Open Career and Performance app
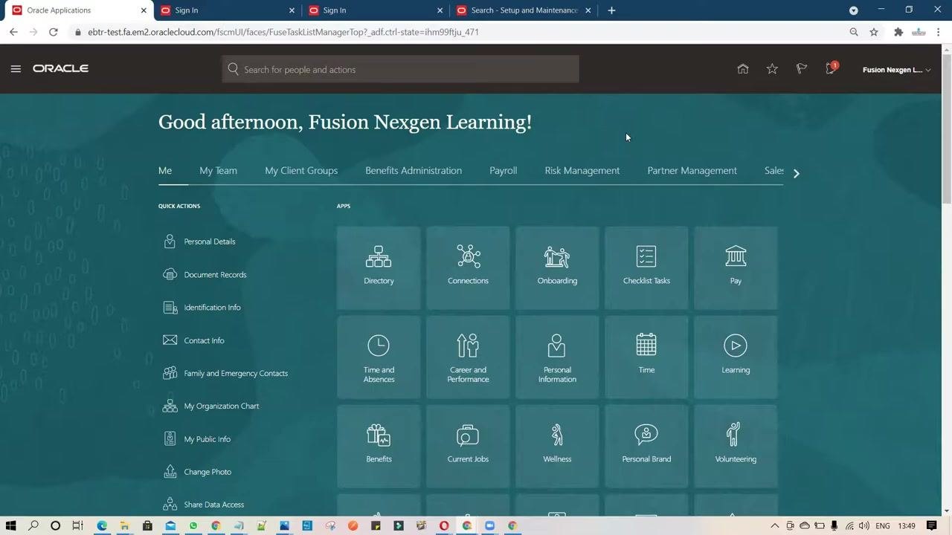This screenshot has height=535, width=952. pos(468,357)
